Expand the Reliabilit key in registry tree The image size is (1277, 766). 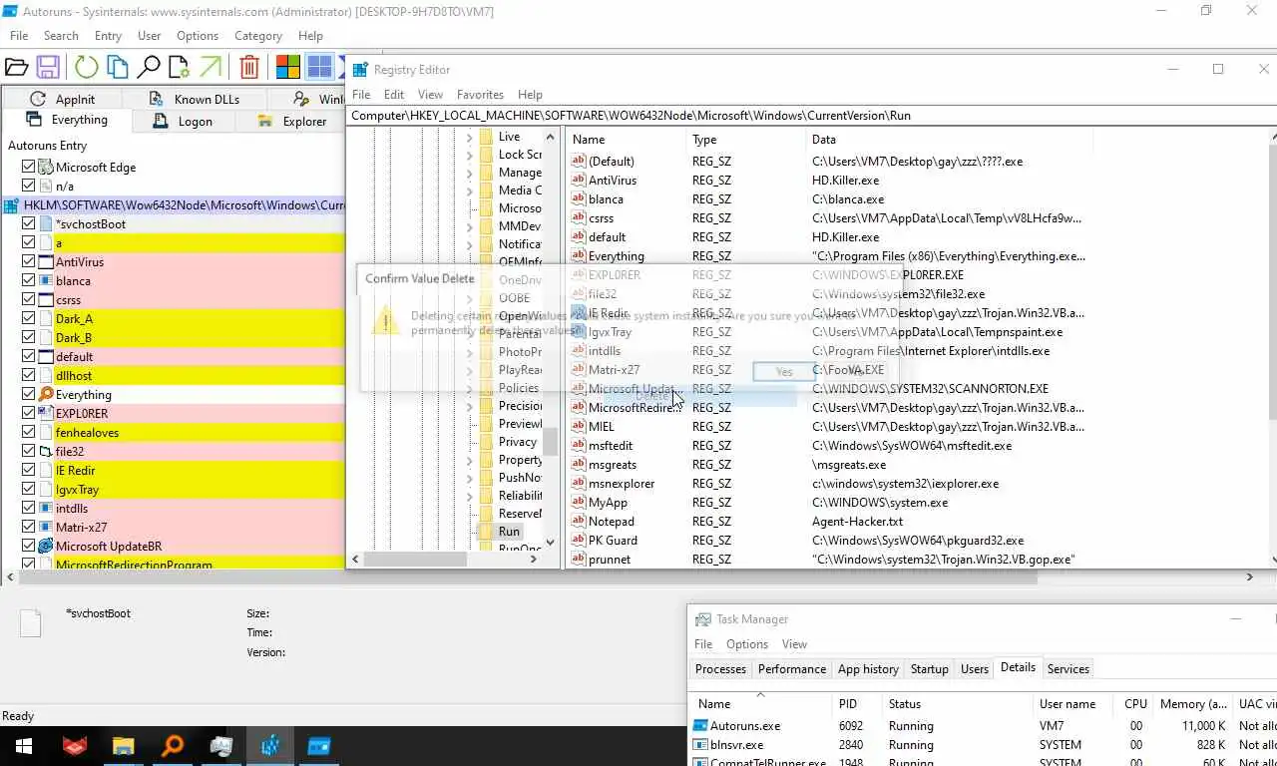pos(470,497)
